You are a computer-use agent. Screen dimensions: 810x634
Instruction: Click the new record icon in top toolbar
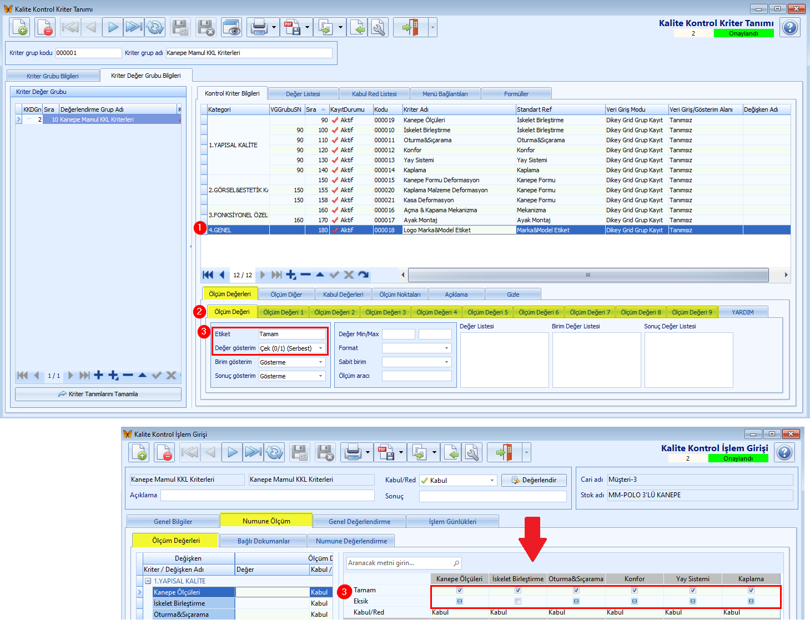pos(20,27)
